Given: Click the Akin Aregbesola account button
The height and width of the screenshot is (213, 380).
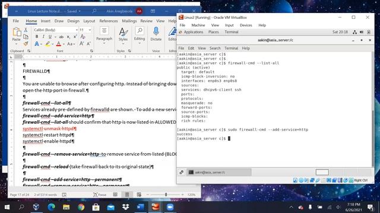Looking at the screenshot, I should coord(124,11).
